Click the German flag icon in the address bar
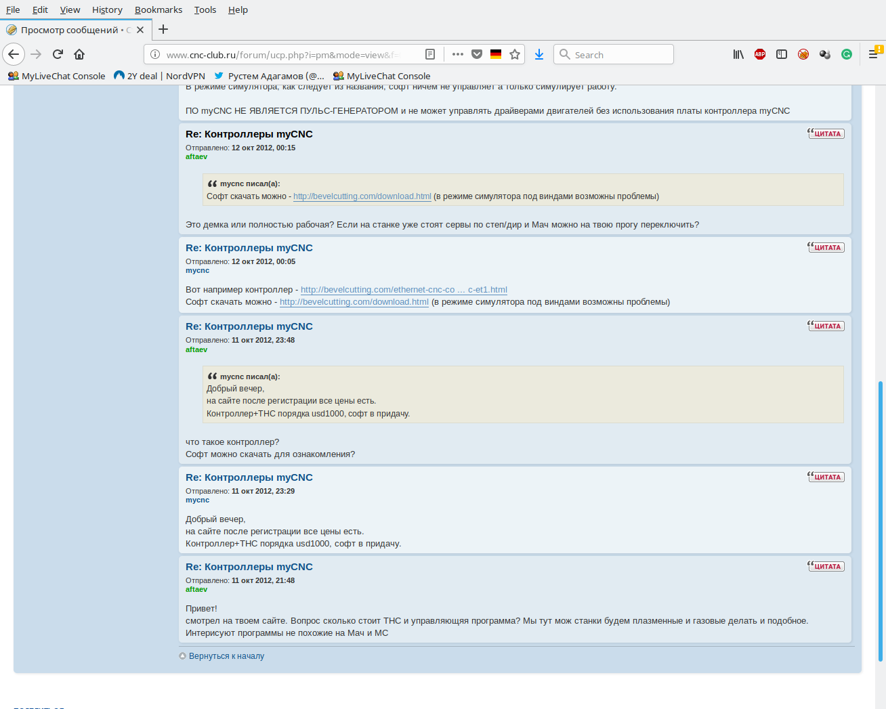This screenshot has height=709, width=886. click(496, 54)
